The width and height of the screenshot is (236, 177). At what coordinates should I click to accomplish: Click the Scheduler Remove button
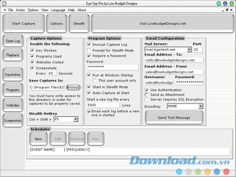pyautogui.click(x=77, y=139)
